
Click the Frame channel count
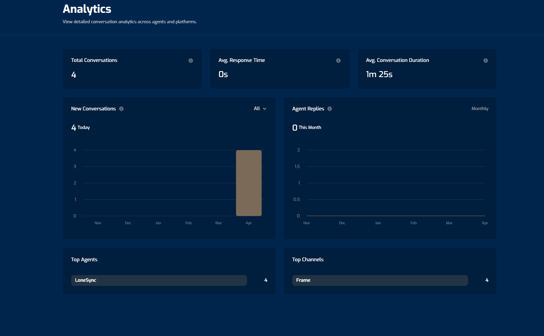(x=487, y=280)
